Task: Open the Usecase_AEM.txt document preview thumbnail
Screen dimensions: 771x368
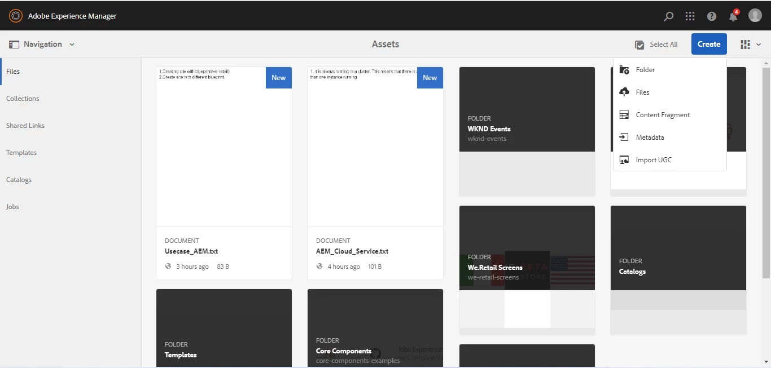Action: coord(224,147)
